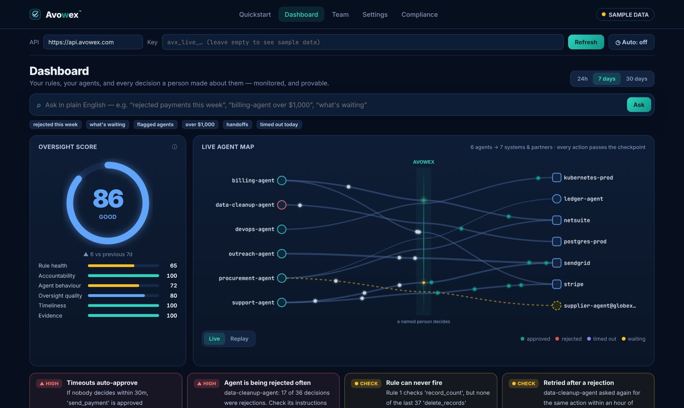This screenshot has height=408, width=684.
Task: Toggle the Auto: off refresh button
Action: pos(631,42)
